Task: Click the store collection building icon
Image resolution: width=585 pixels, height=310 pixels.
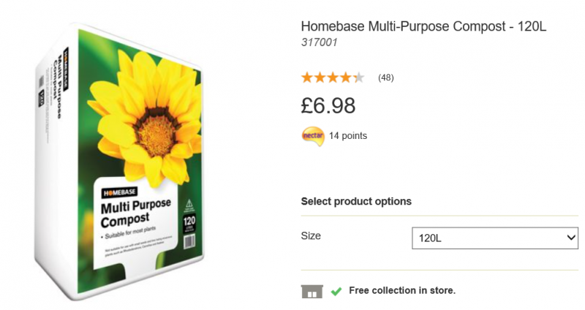Action: coord(312,291)
